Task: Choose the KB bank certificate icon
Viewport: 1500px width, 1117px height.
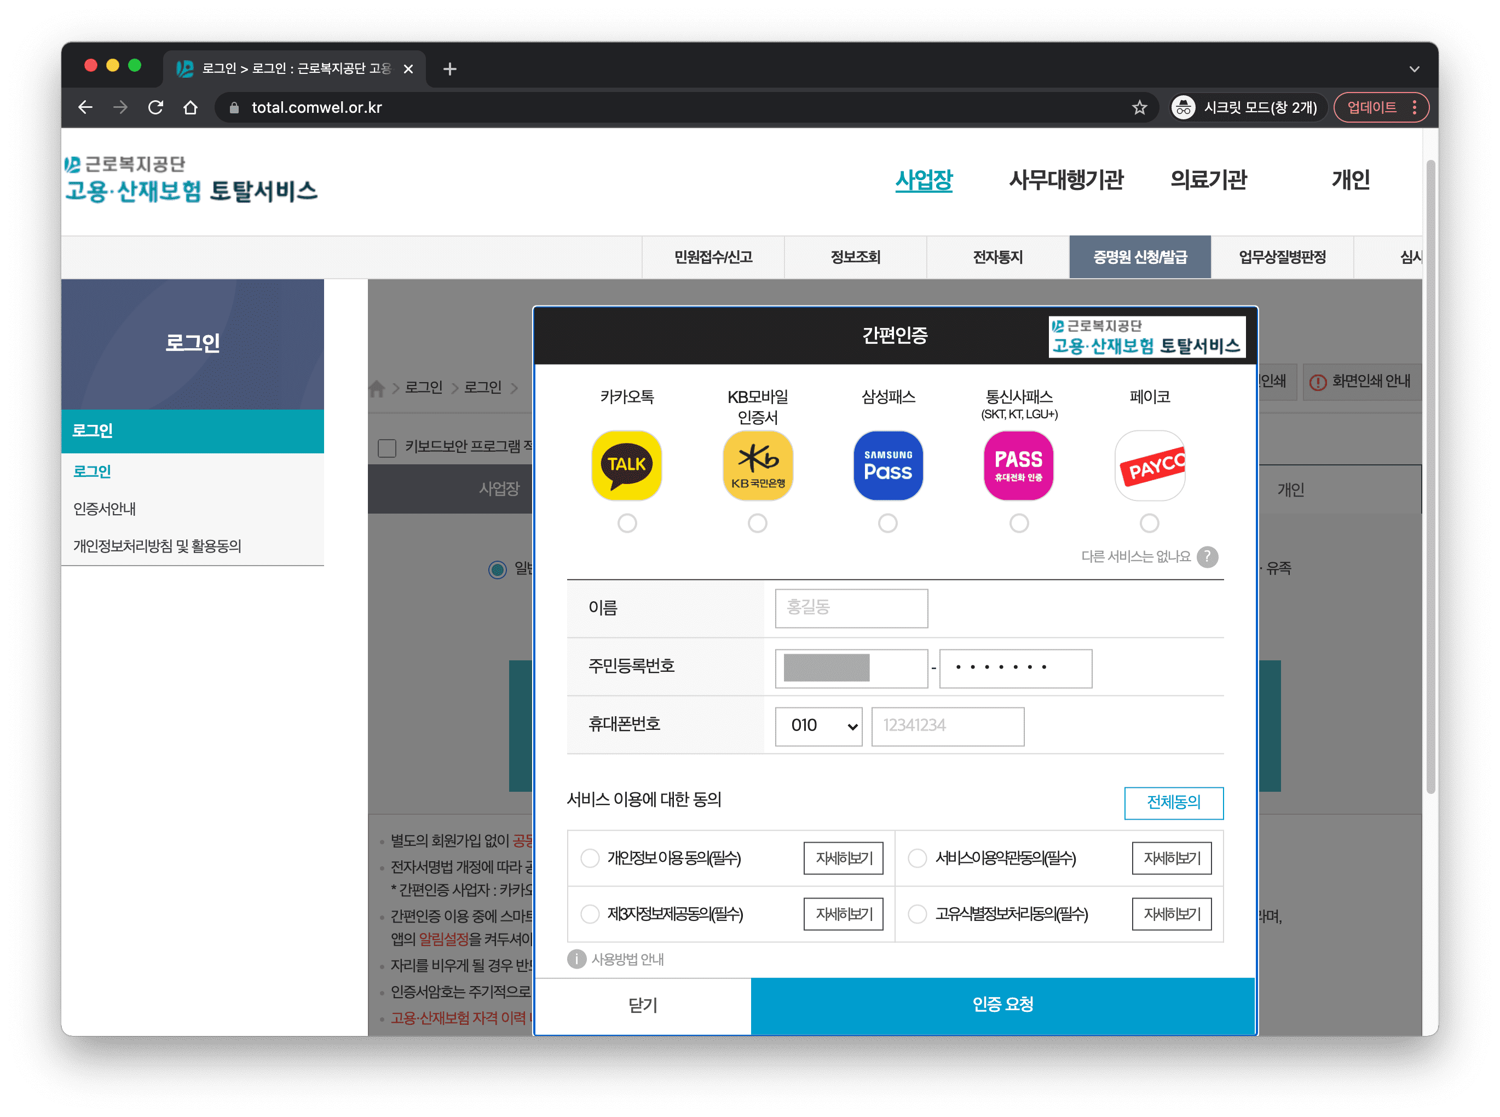Action: pyautogui.click(x=757, y=466)
